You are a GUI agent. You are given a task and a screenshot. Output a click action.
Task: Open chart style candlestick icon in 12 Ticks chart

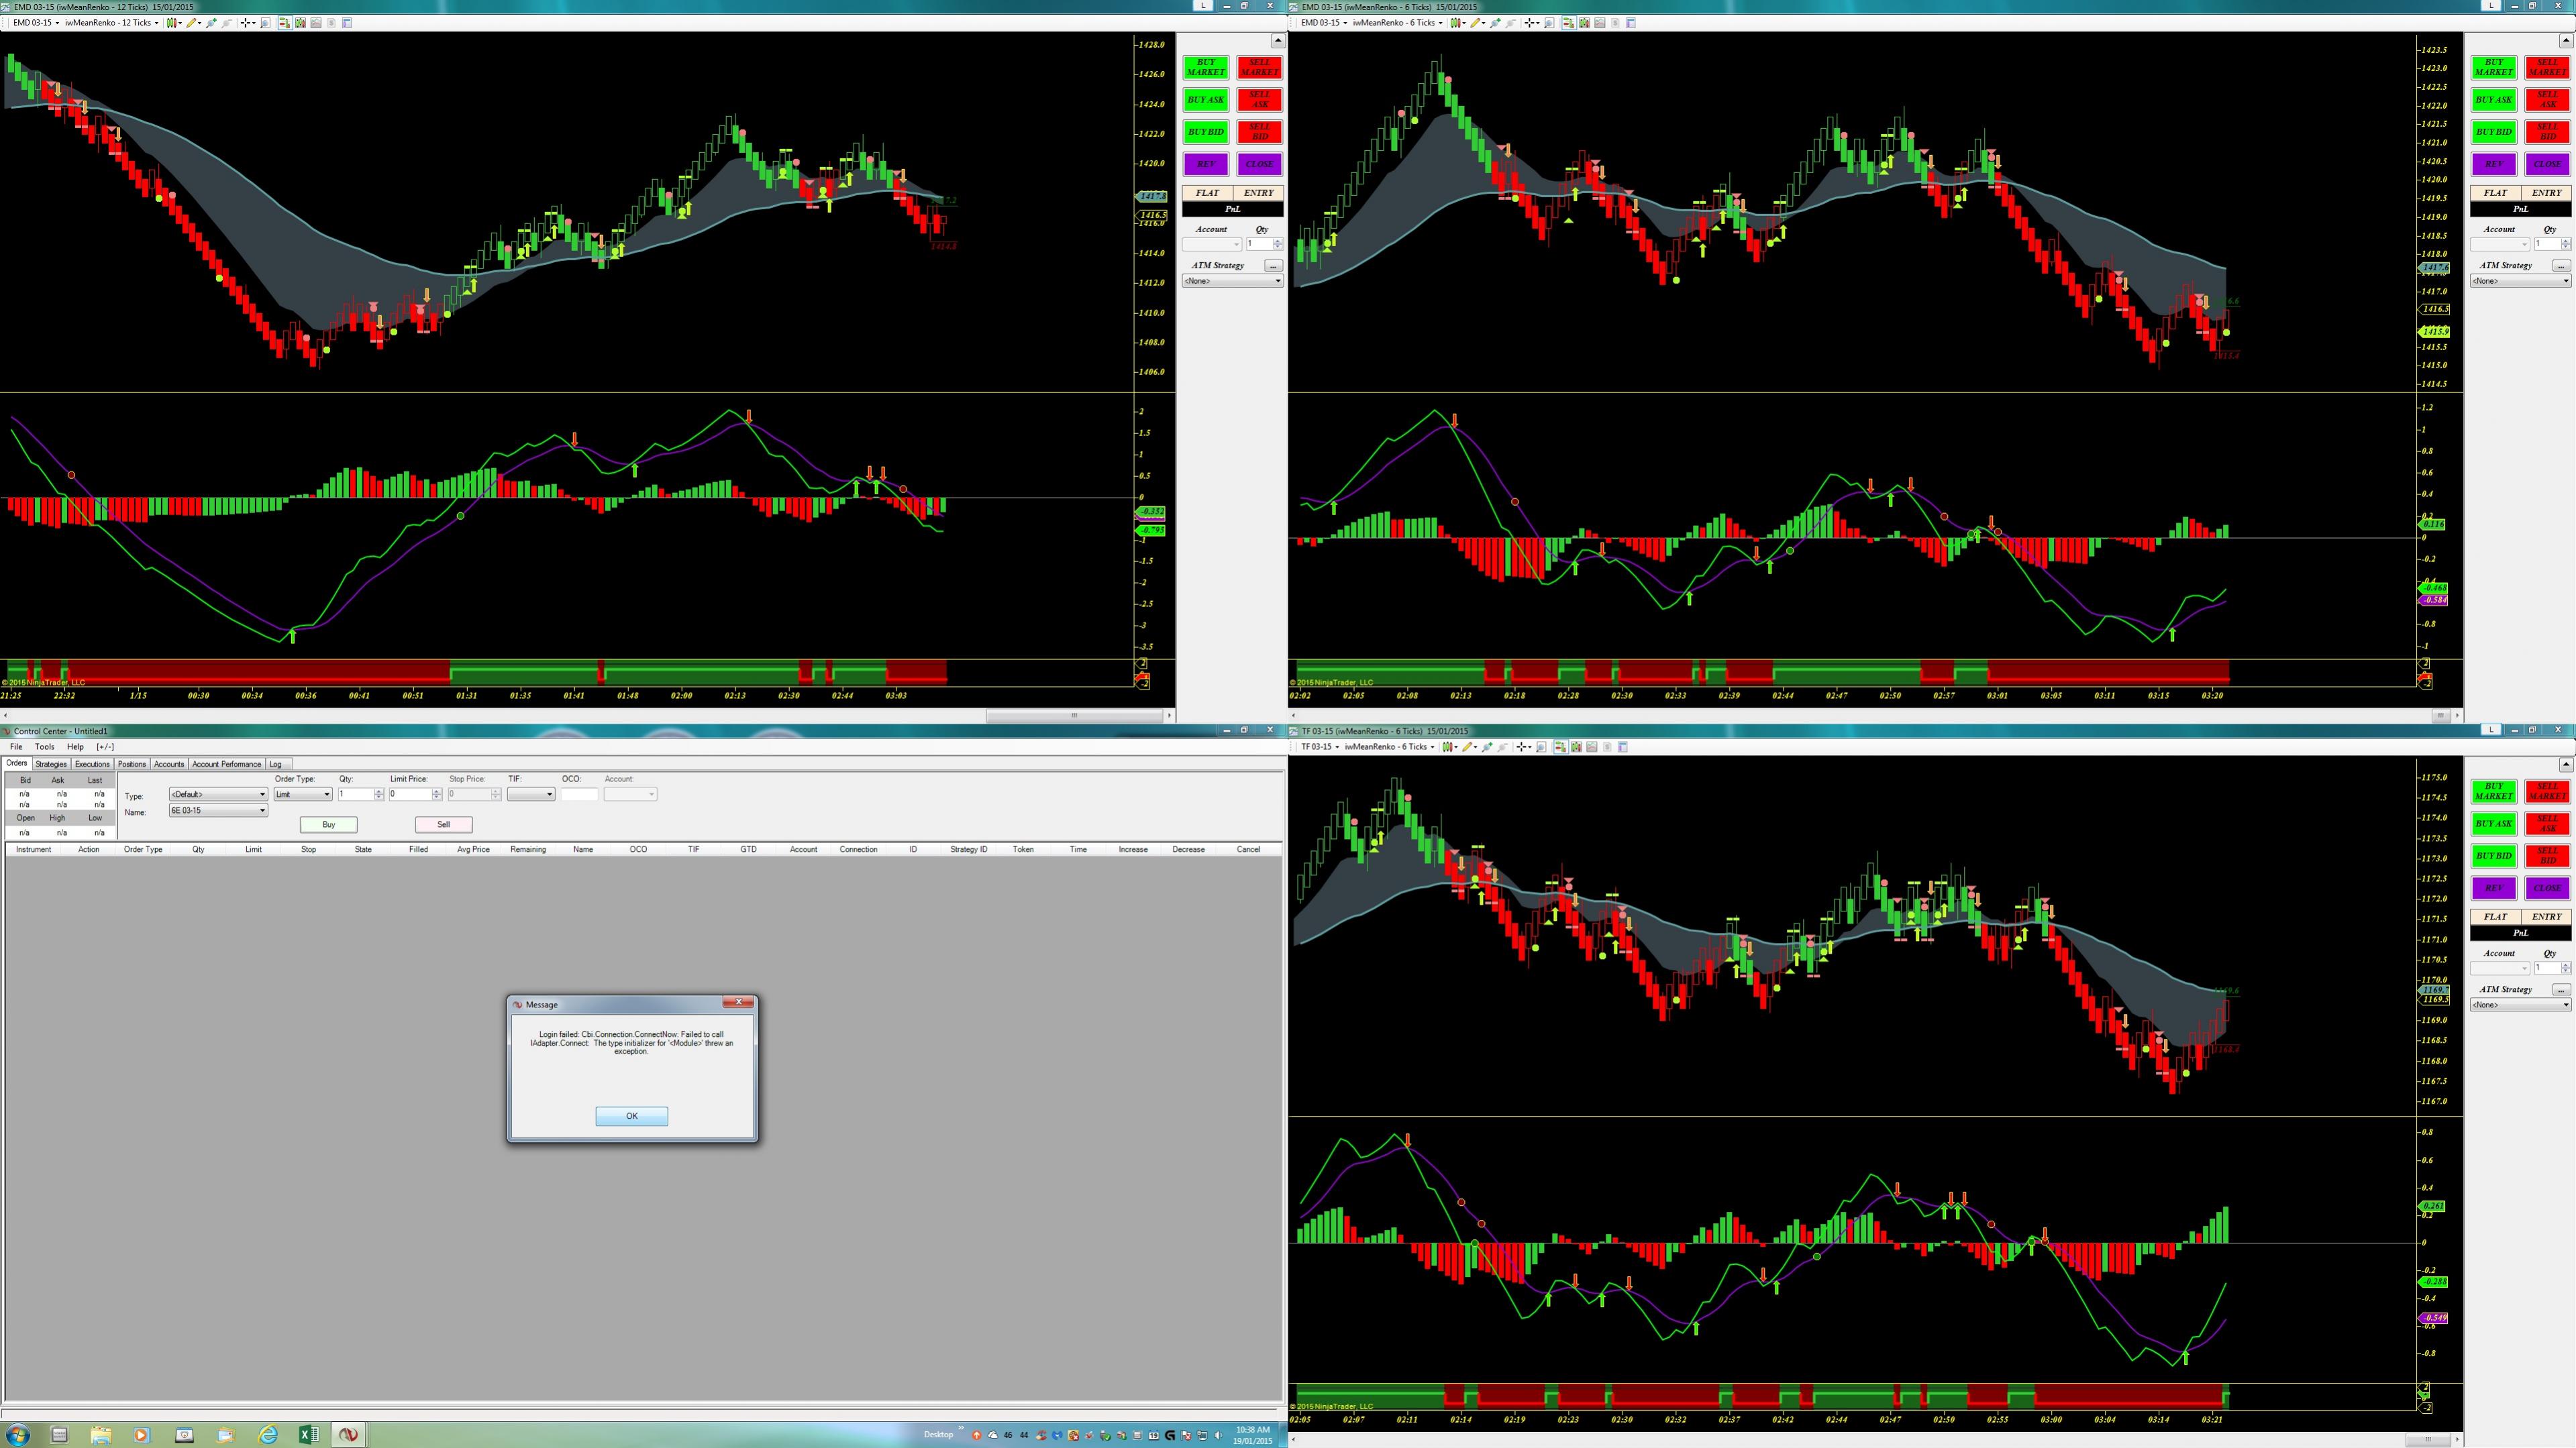coord(172,23)
